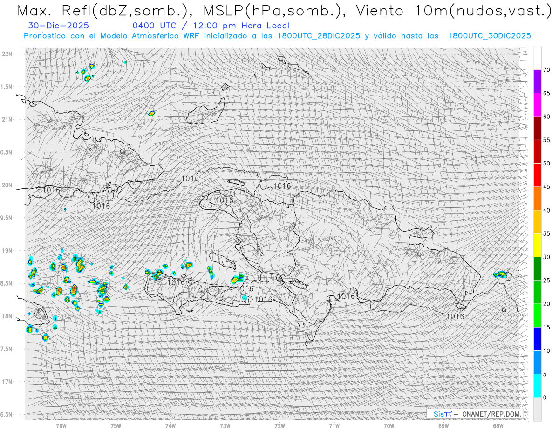Click the "20N" latitude axis label
Image resolution: width=559 pixels, height=432 pixels.
point(7,185)
